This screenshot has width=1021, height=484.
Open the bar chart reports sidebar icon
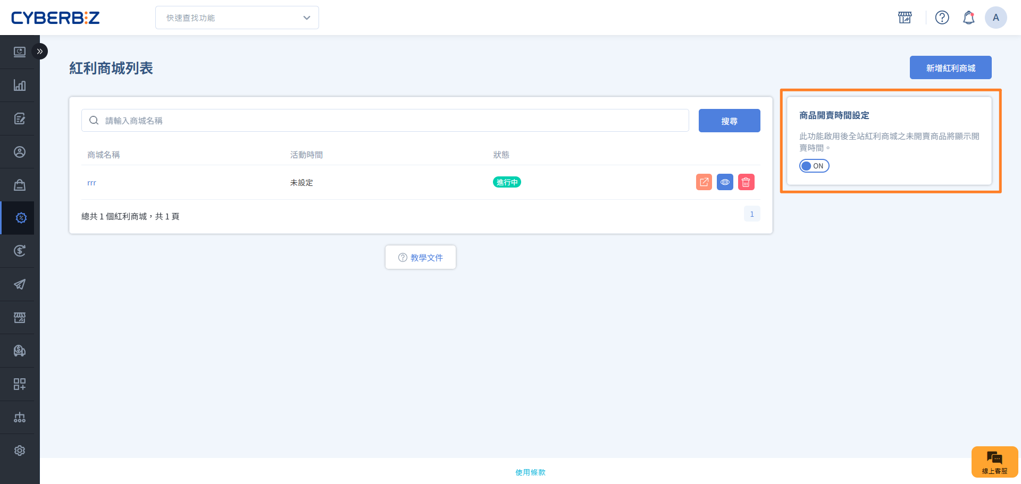click(x=20, y=86)
